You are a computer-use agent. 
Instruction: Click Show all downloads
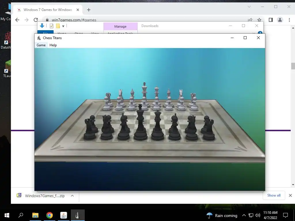point(274,195)
